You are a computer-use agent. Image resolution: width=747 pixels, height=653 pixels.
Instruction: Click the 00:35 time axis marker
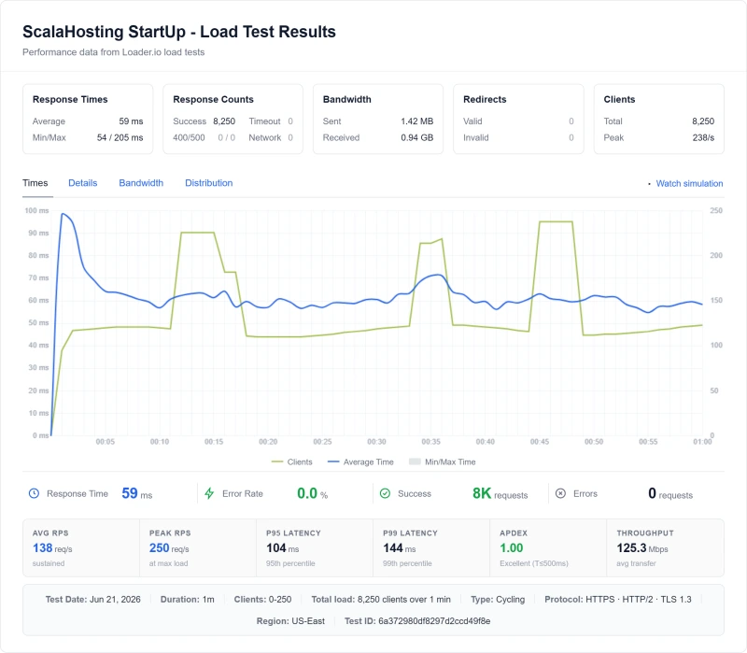pyautogui.click(x=430, y=442)
